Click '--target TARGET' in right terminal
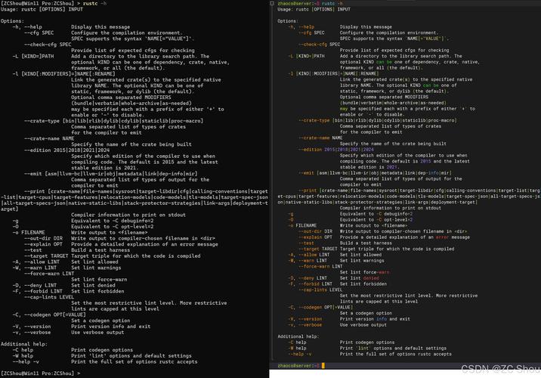Image resolution: width=541 pixels, height=378 pixels. pyautogui.click(x=318, y=249)
